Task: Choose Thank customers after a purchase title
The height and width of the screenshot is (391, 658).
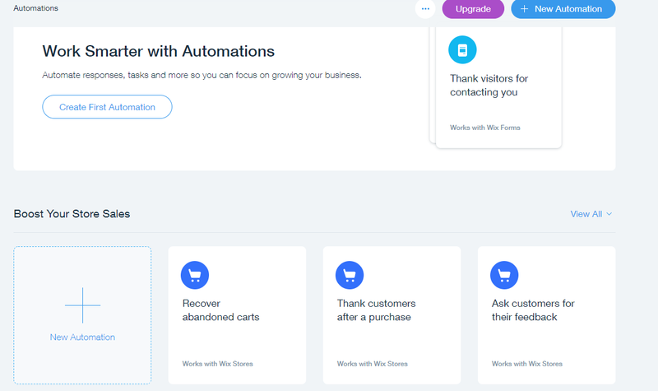Action: [x=376, y=310]
